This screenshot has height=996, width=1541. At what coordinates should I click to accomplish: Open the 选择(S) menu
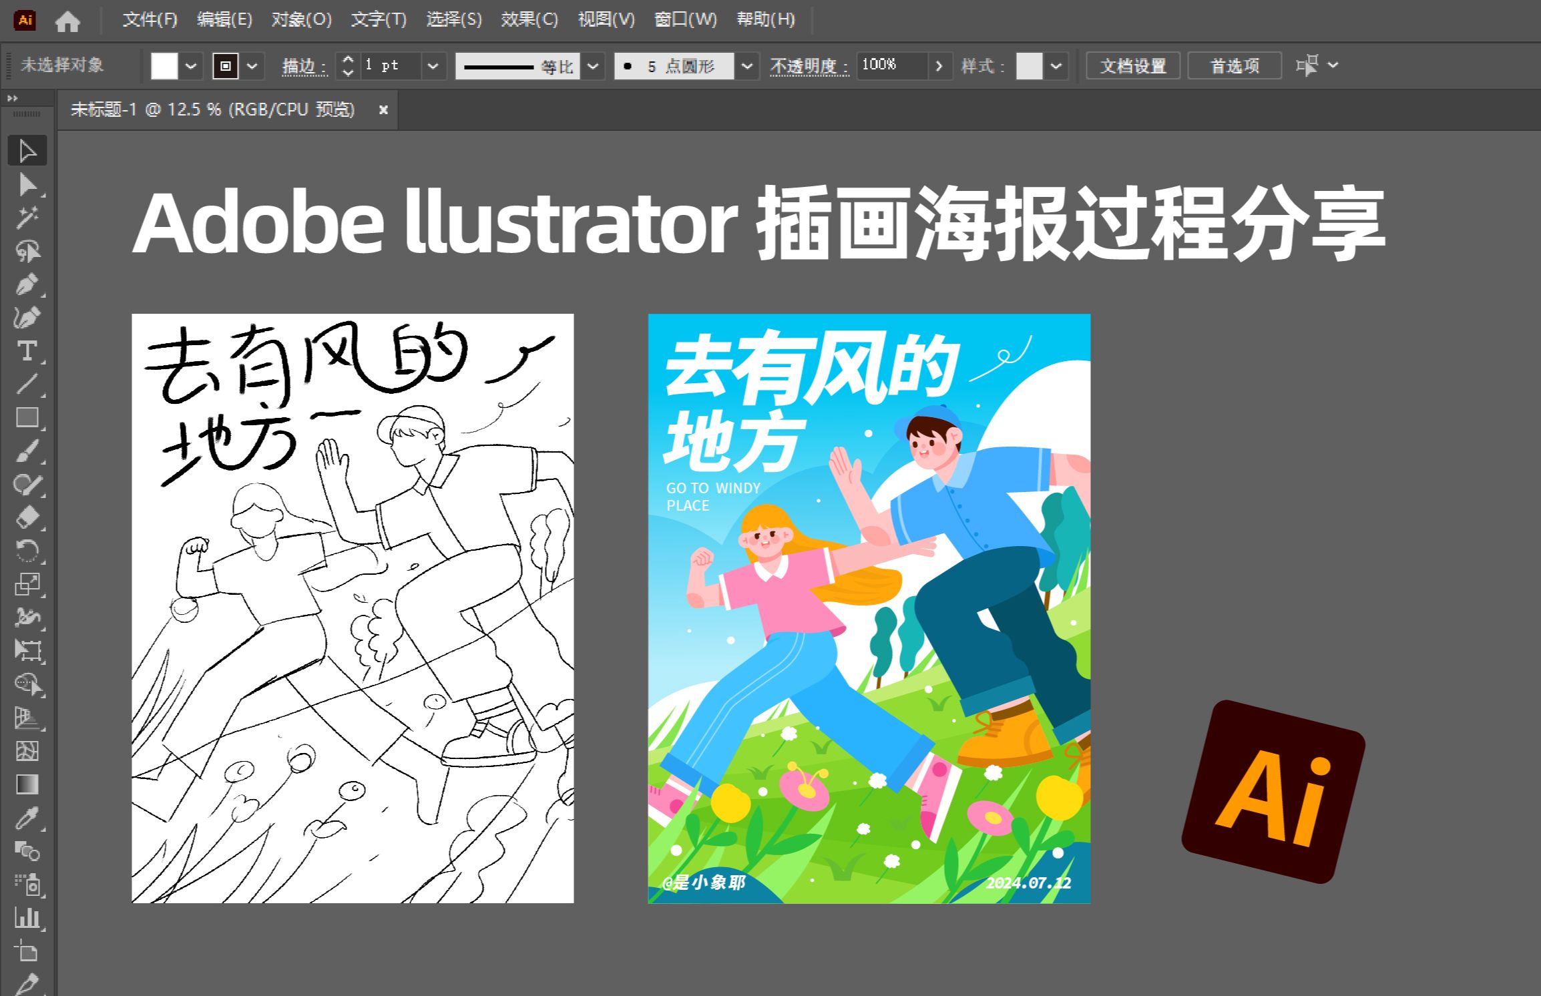coord(454,20)
